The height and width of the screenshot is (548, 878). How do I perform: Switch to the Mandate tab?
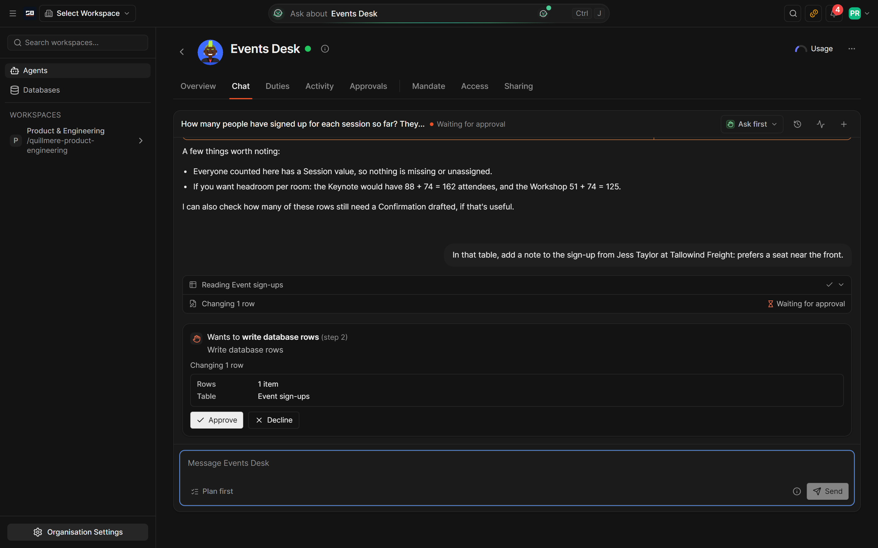(x=428, y=86)
